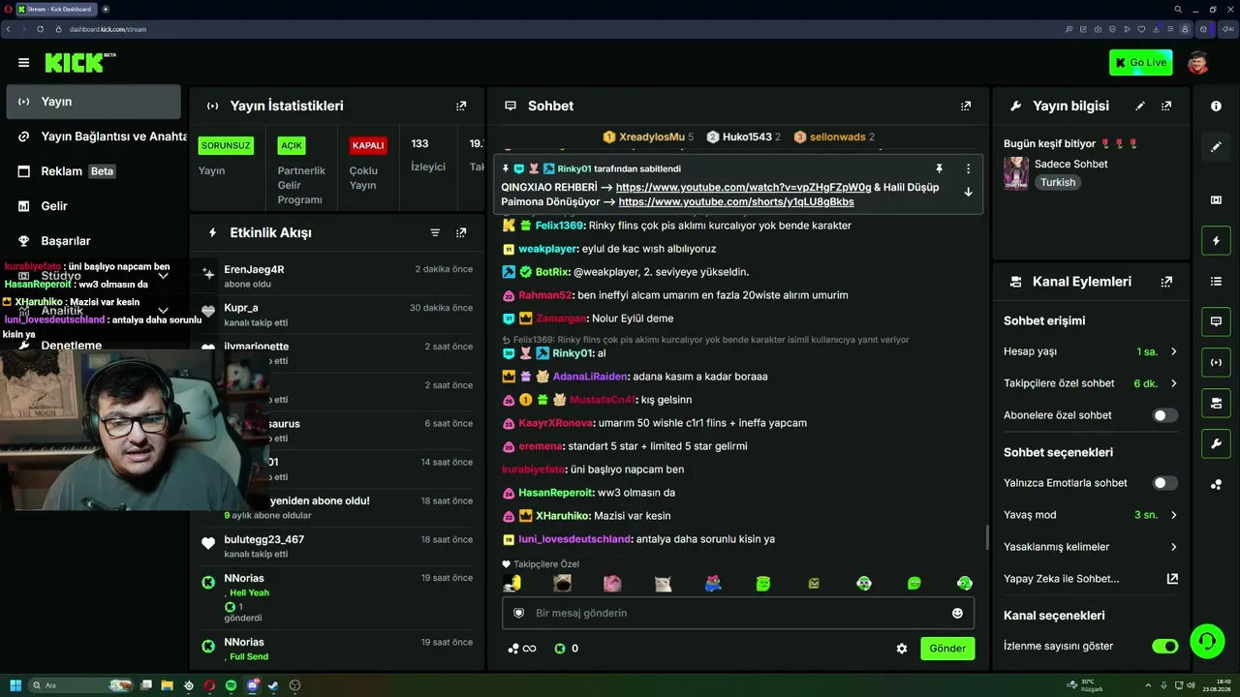This screenshot has width=1240, height=697.
Task: Pop out the Etkinlik Akışı panel
Action: click(461, 232)
